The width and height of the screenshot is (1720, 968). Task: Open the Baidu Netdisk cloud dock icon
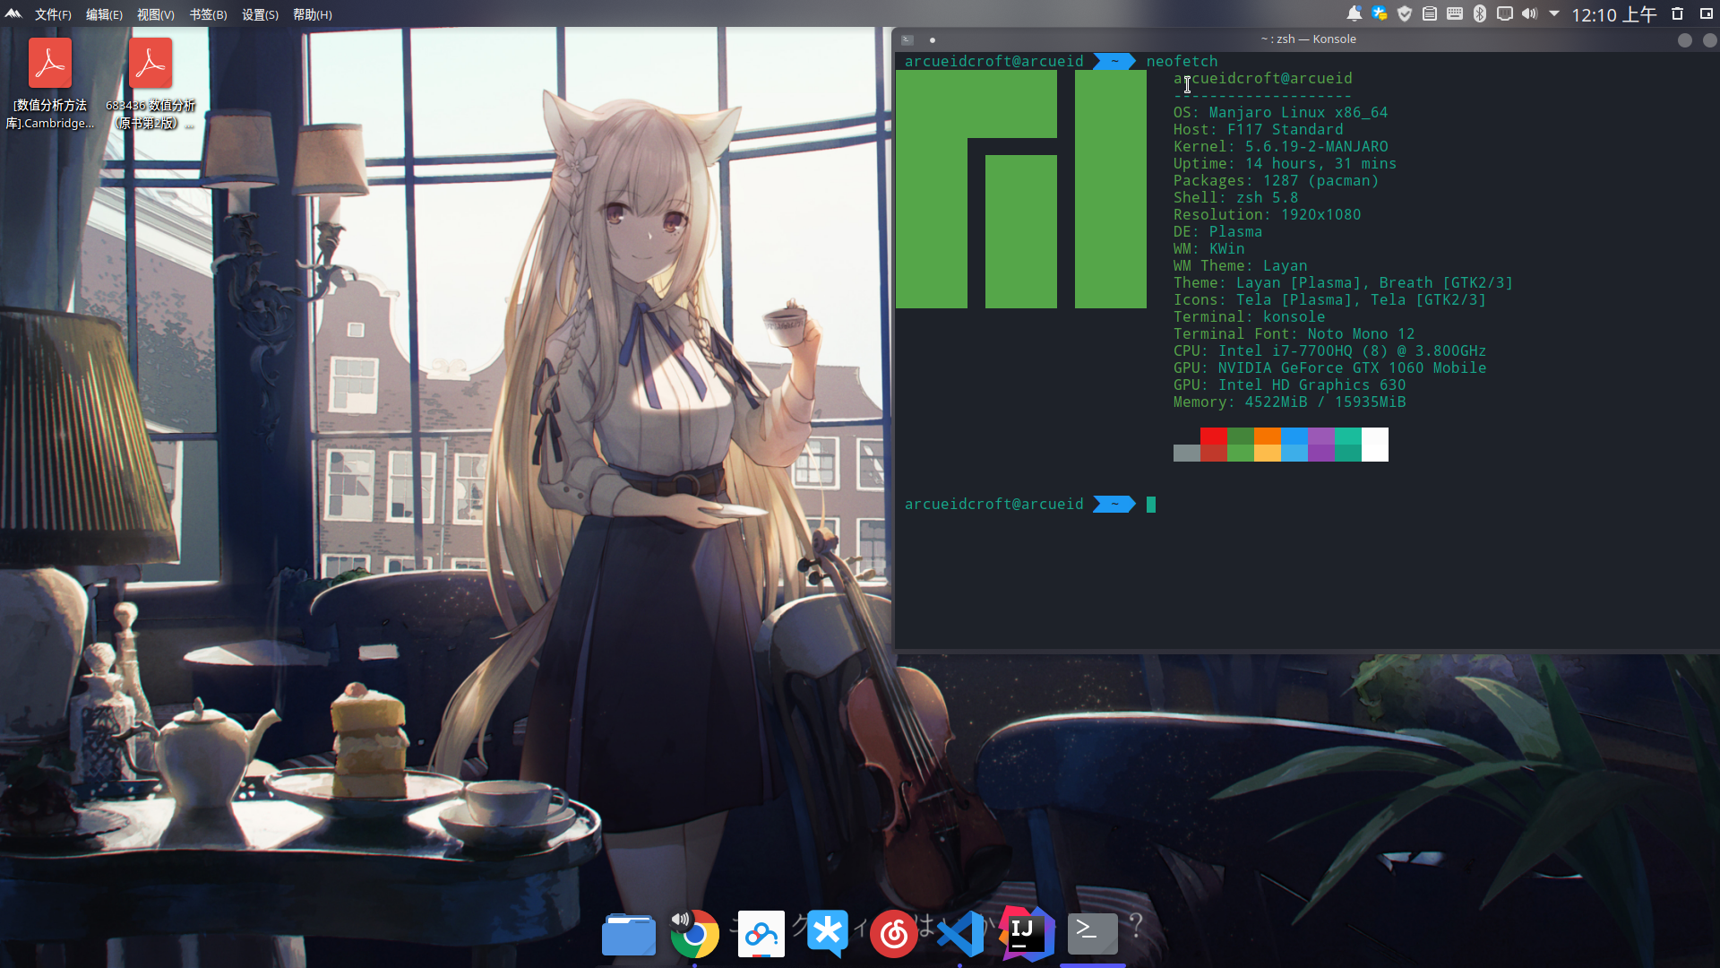click(761, 934)
